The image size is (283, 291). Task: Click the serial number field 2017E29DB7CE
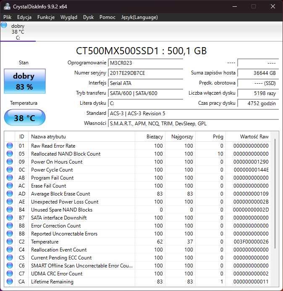coord(145,73)
